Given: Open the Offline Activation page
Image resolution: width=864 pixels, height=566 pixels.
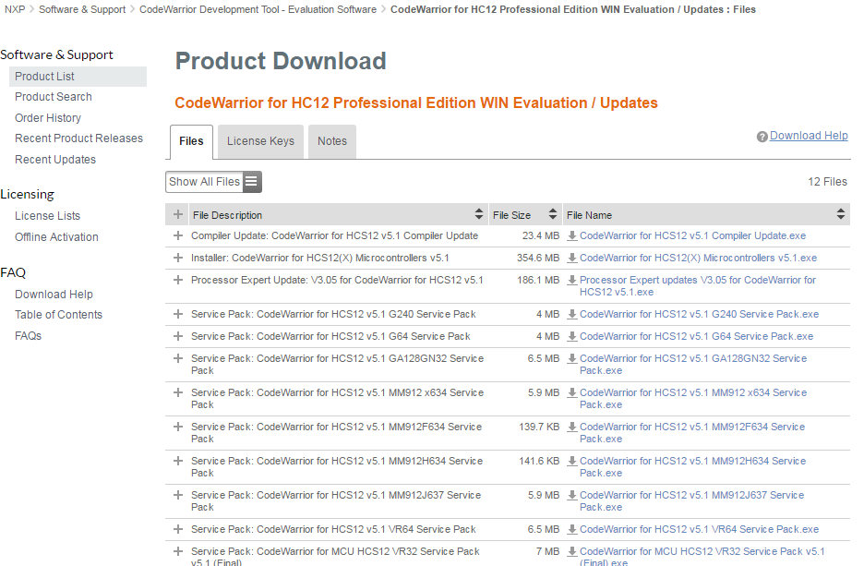Looking at the screenshot, I should (56, 237).
